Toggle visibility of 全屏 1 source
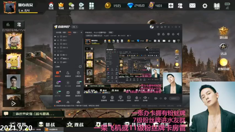 click(x=55, y=62)
